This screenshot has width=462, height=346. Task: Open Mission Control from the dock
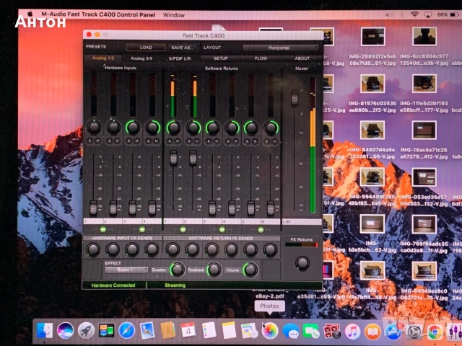click(106, 330)
